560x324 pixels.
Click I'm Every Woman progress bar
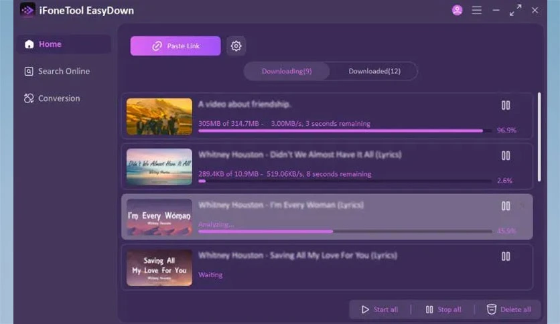point(345,232)
